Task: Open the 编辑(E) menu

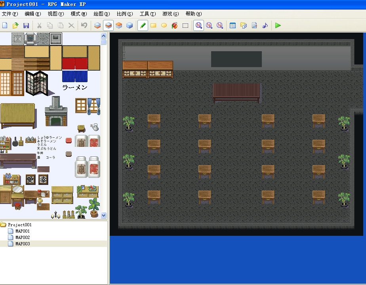Action: coord(33,14)
